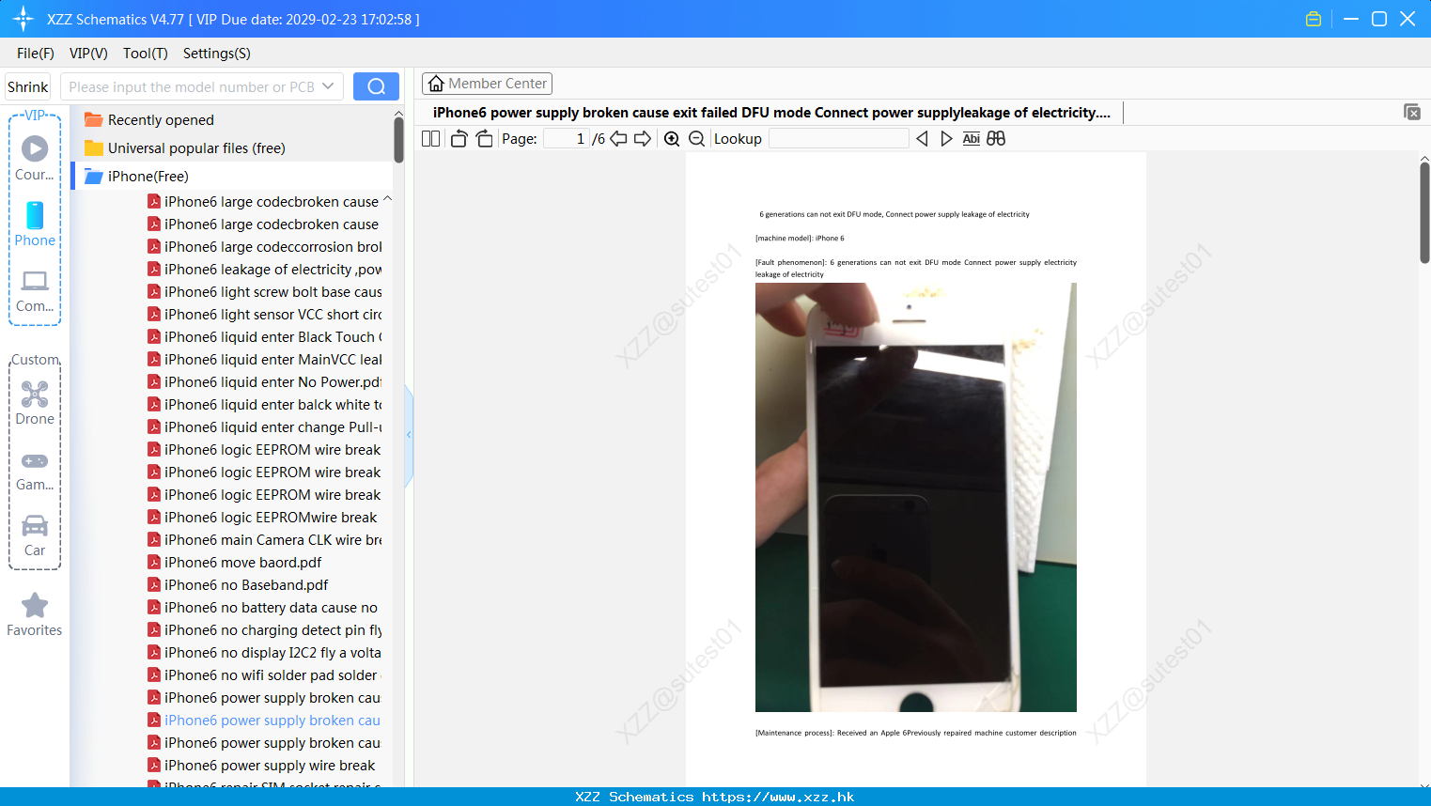Open iPhone6 liquid enter No Power.pdf
The width and height of the screenshot is (1431, 806).
[x=265, y=382]
